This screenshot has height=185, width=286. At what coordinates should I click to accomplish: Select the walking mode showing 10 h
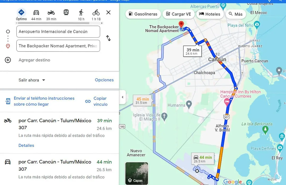pyautogui.click(x=81, y=15)
